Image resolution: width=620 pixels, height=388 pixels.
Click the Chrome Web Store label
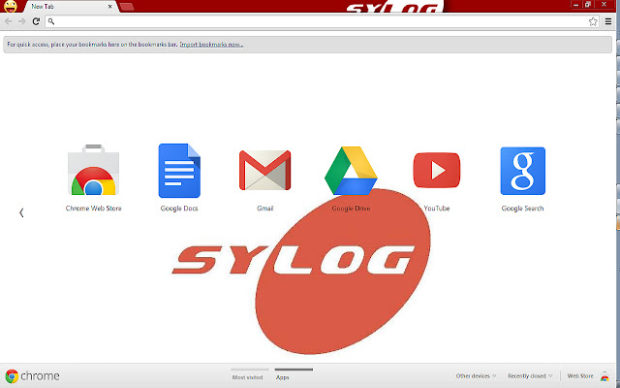(93, 209)
